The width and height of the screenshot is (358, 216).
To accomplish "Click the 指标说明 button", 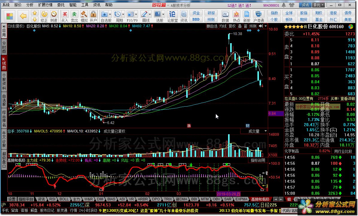I will pos(258,160).
